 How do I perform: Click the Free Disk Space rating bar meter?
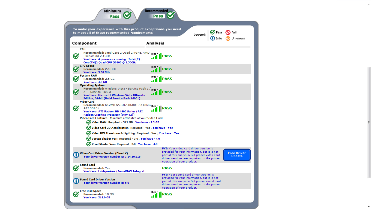tap(156, 194)
